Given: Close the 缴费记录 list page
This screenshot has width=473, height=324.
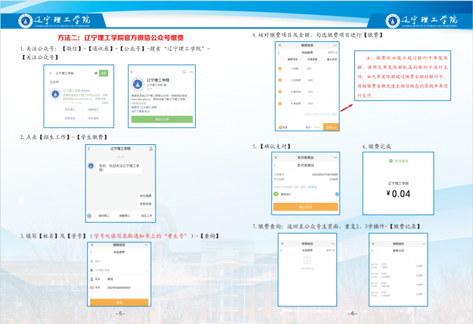Looking at the screenshot, I should click(x=373, y=244).
